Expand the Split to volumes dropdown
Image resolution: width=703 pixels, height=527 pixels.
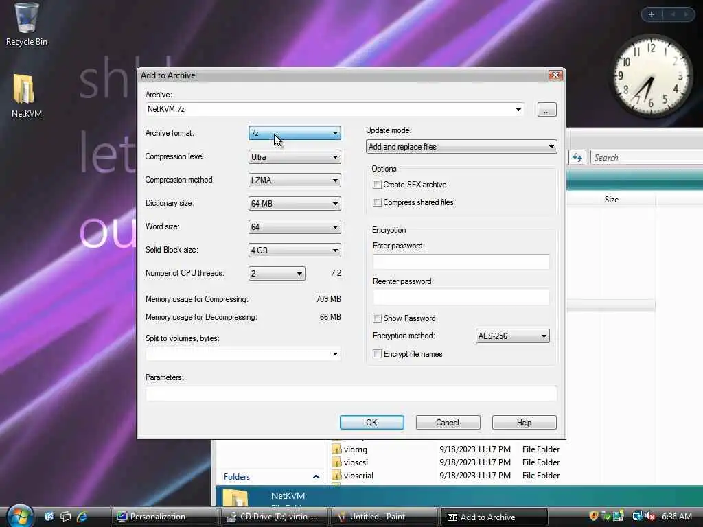pyautogui.click(x=335, y=354)
